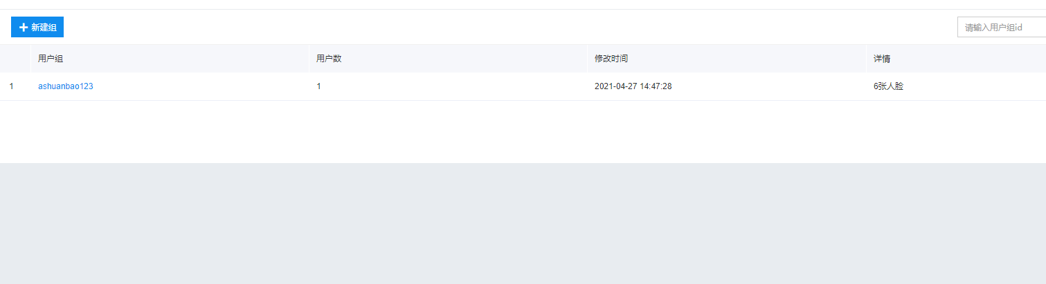
Task: Click the plus icon beside 新建组
Action: 24,27
